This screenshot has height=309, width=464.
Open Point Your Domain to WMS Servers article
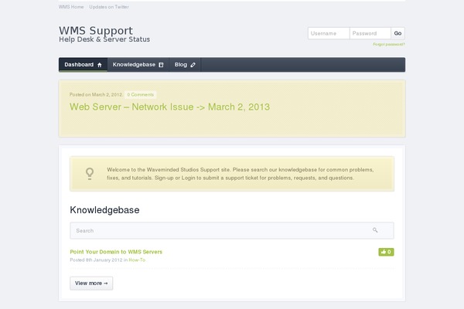[x=116, y=252]
